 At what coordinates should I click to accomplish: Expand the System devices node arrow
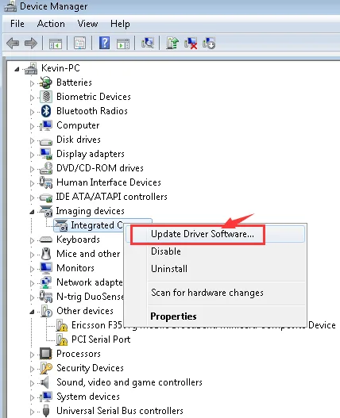pyautogui.click(x=32, y=397)
